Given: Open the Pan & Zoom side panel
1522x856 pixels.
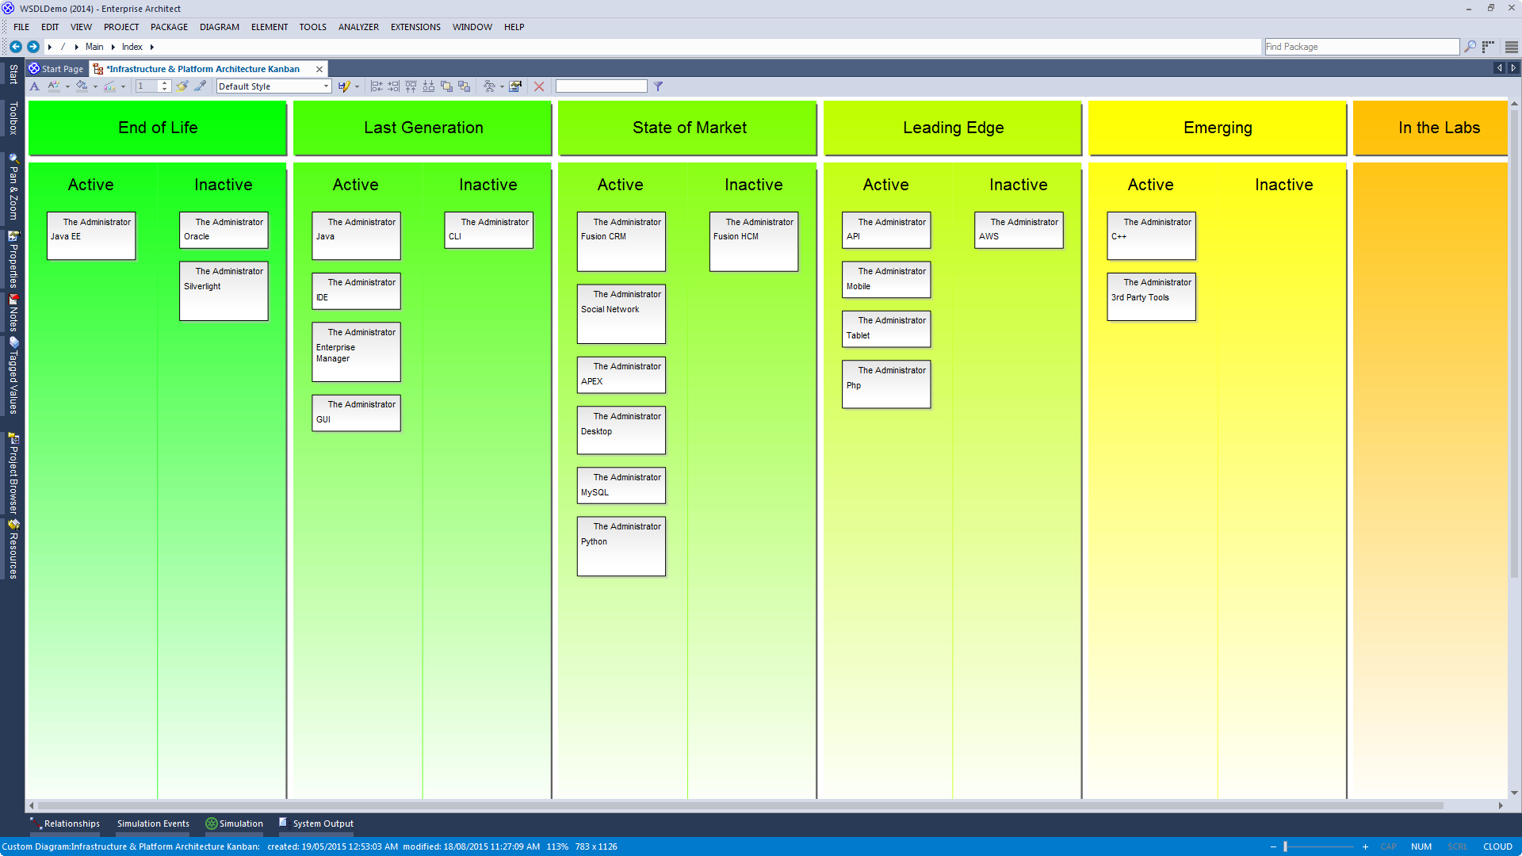Looking at the screenshot, I should coord(13,187).
